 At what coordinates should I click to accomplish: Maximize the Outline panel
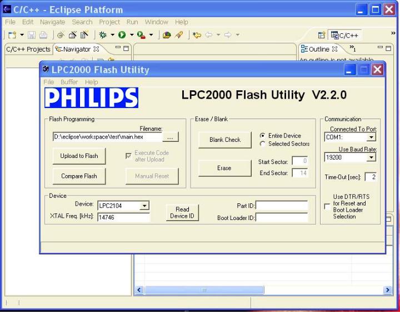coord(388,48)
